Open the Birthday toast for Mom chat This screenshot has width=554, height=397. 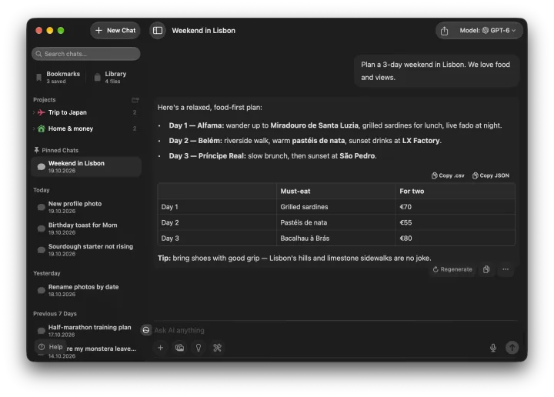coord(86,229)
